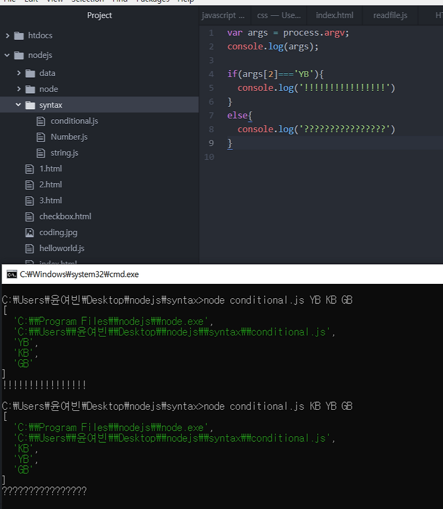This screenshot has width=443, height=509.
Task: Click the file icon next to checkbox.html
Action: pyautogui.click(x=30, y=216)
